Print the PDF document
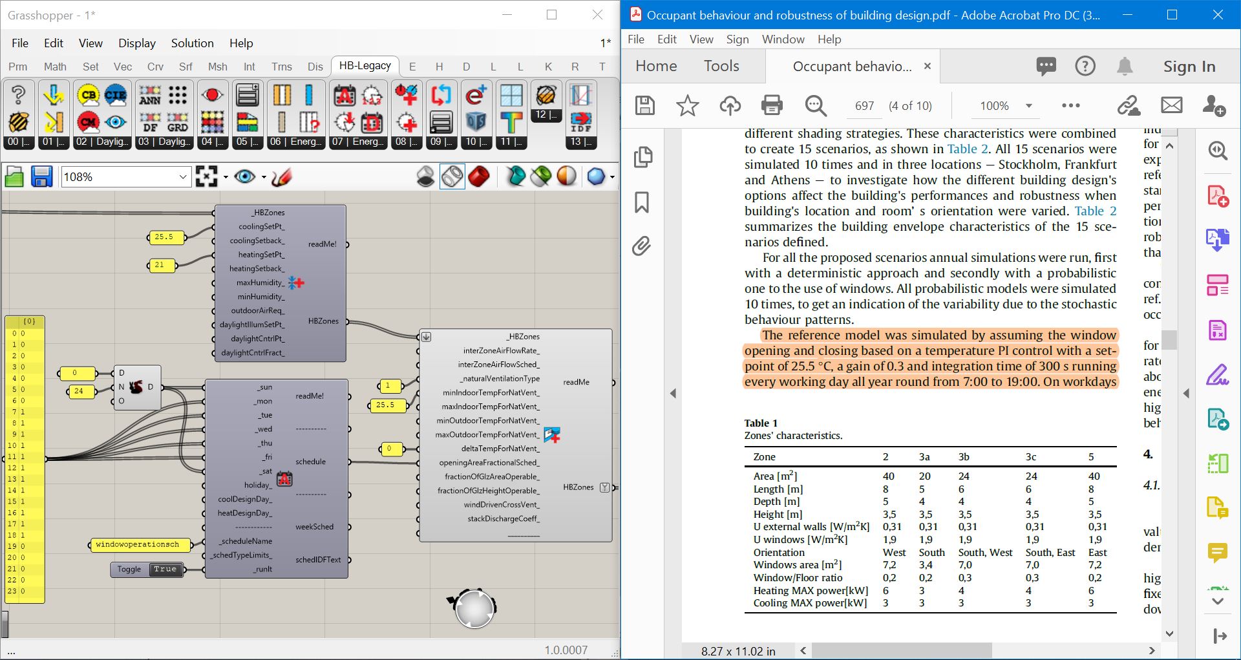 click(x=772, y=105)
